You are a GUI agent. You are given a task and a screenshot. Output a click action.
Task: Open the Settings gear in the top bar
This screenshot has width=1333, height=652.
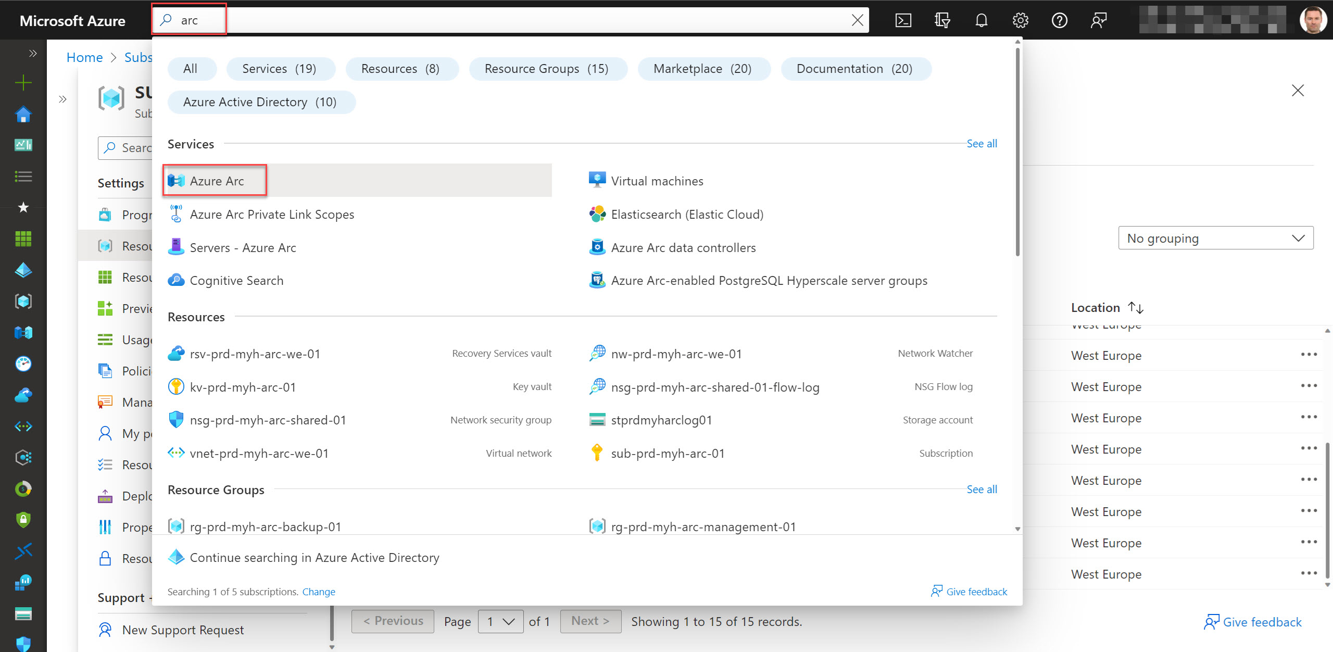[1020, 20]
